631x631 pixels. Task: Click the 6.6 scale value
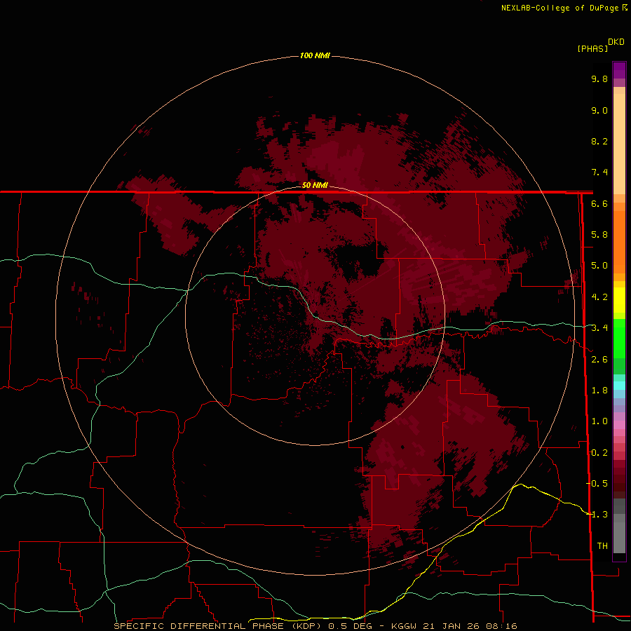[599, 203]
